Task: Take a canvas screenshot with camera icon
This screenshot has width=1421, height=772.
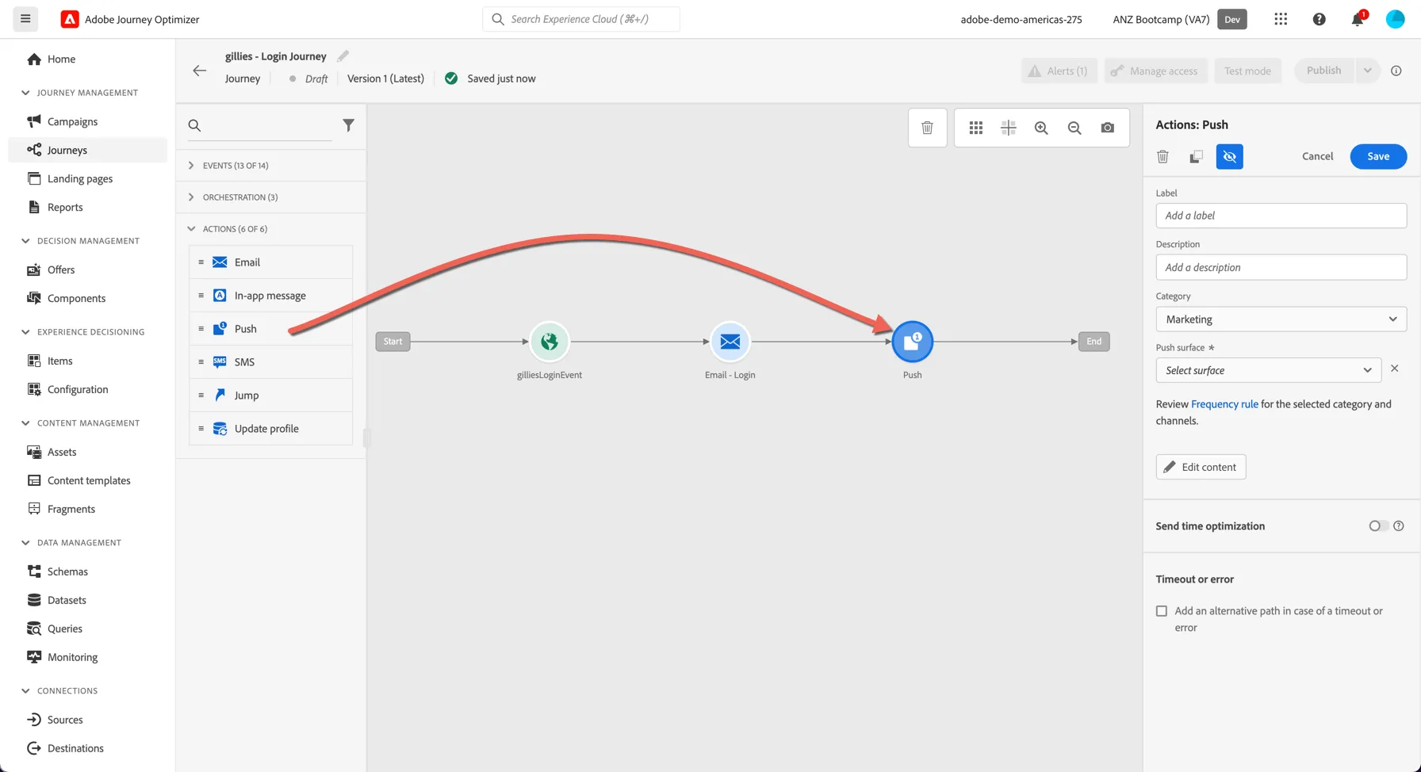Action: (x=1108, y=128)
